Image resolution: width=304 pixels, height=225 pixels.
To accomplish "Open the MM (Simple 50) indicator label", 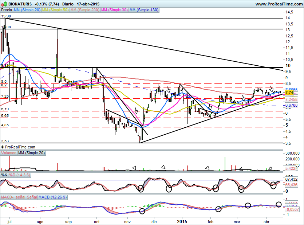I will pyautogui.click(x=55, y=10).
